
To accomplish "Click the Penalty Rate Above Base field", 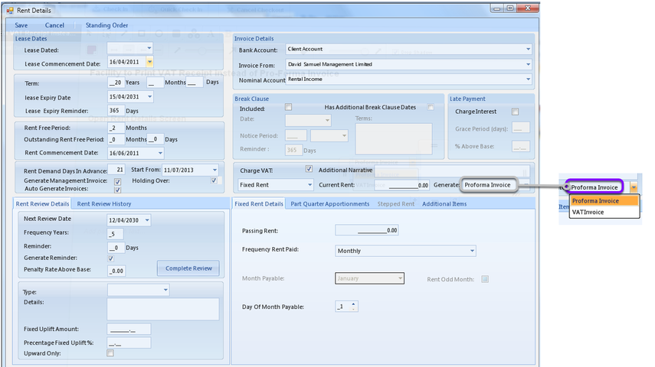I will 116,271.
